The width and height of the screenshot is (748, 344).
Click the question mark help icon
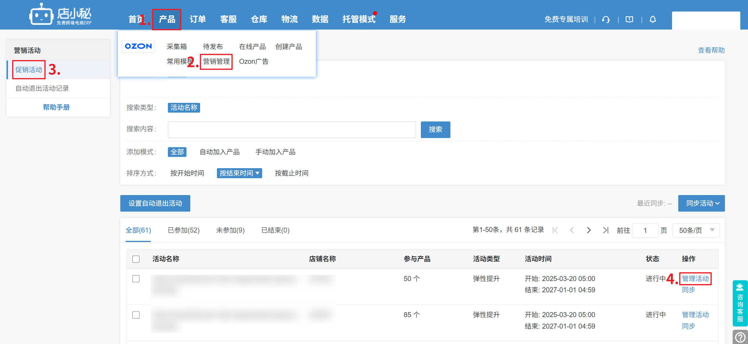740,337
